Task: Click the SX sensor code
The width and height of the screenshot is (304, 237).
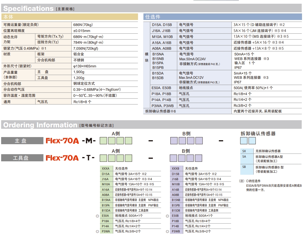Action: pos(244,151)
